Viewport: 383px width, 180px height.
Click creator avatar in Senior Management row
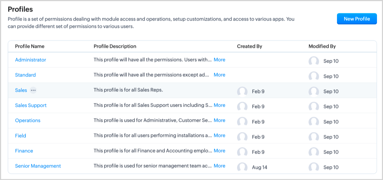(x=242, y=167)
